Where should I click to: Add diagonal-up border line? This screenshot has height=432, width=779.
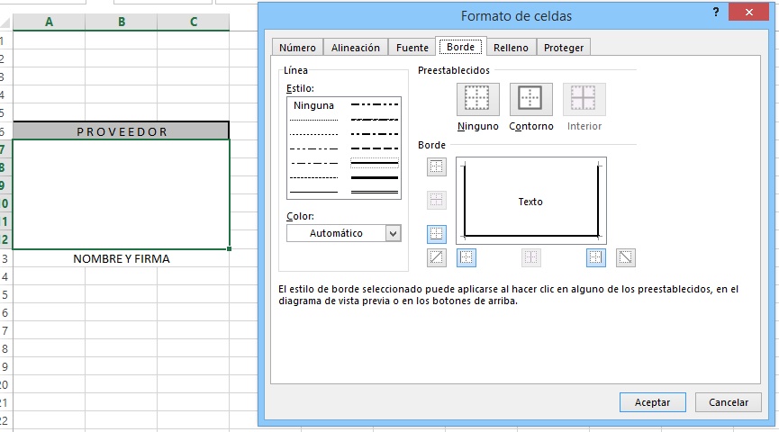[437, 257]
